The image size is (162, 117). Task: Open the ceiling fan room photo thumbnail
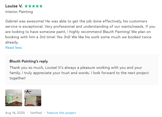33,98
